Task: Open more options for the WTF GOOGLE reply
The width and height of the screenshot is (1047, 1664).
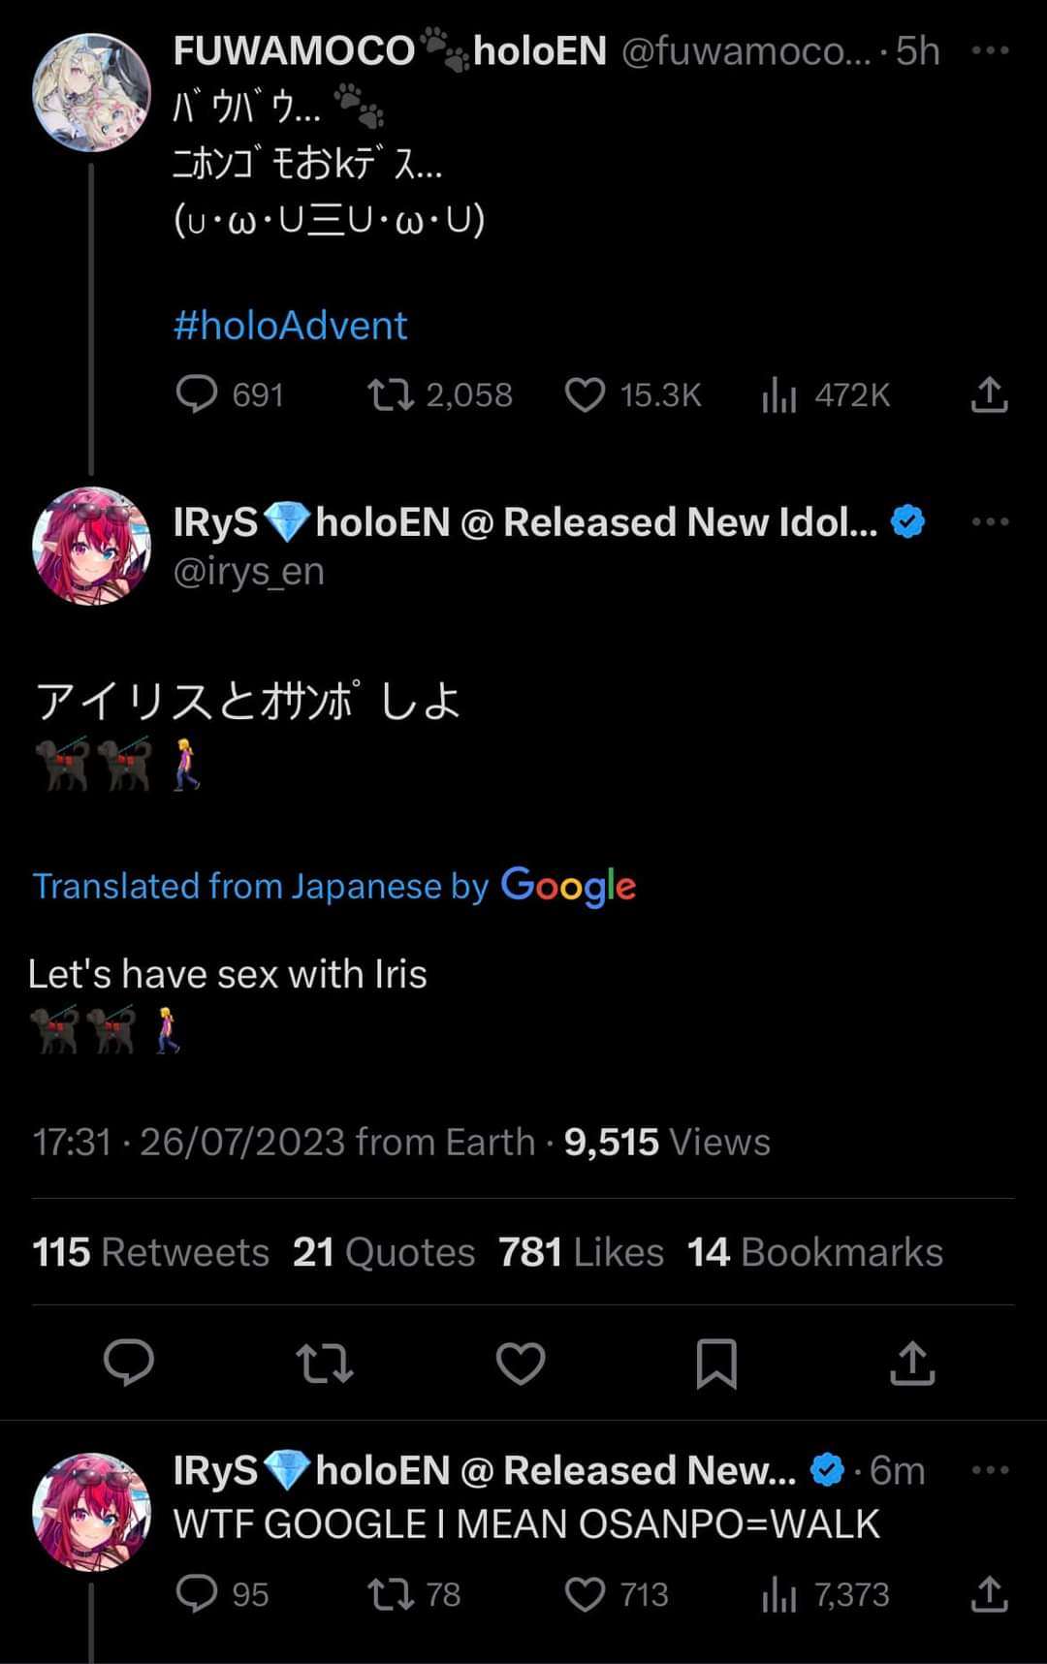Action: pos(990,1470)
